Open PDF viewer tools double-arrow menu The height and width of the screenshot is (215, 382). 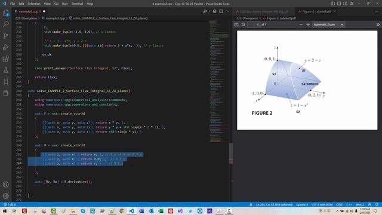pyautogui.click(x=378, y=24)
